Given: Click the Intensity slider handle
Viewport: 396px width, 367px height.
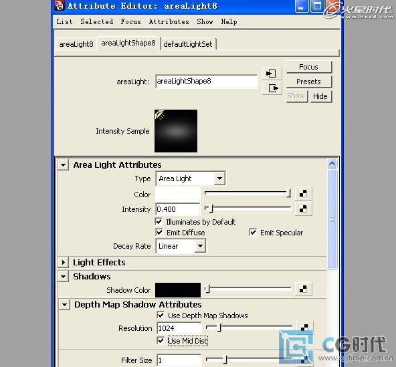Looking at the screenshot, I should pos(211,209).
